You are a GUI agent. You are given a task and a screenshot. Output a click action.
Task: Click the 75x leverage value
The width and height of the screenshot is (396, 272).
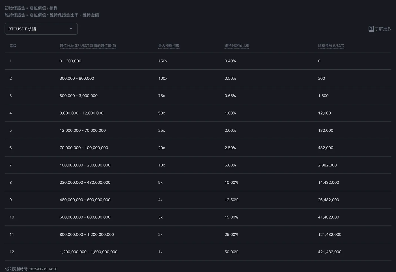[162, 96]
